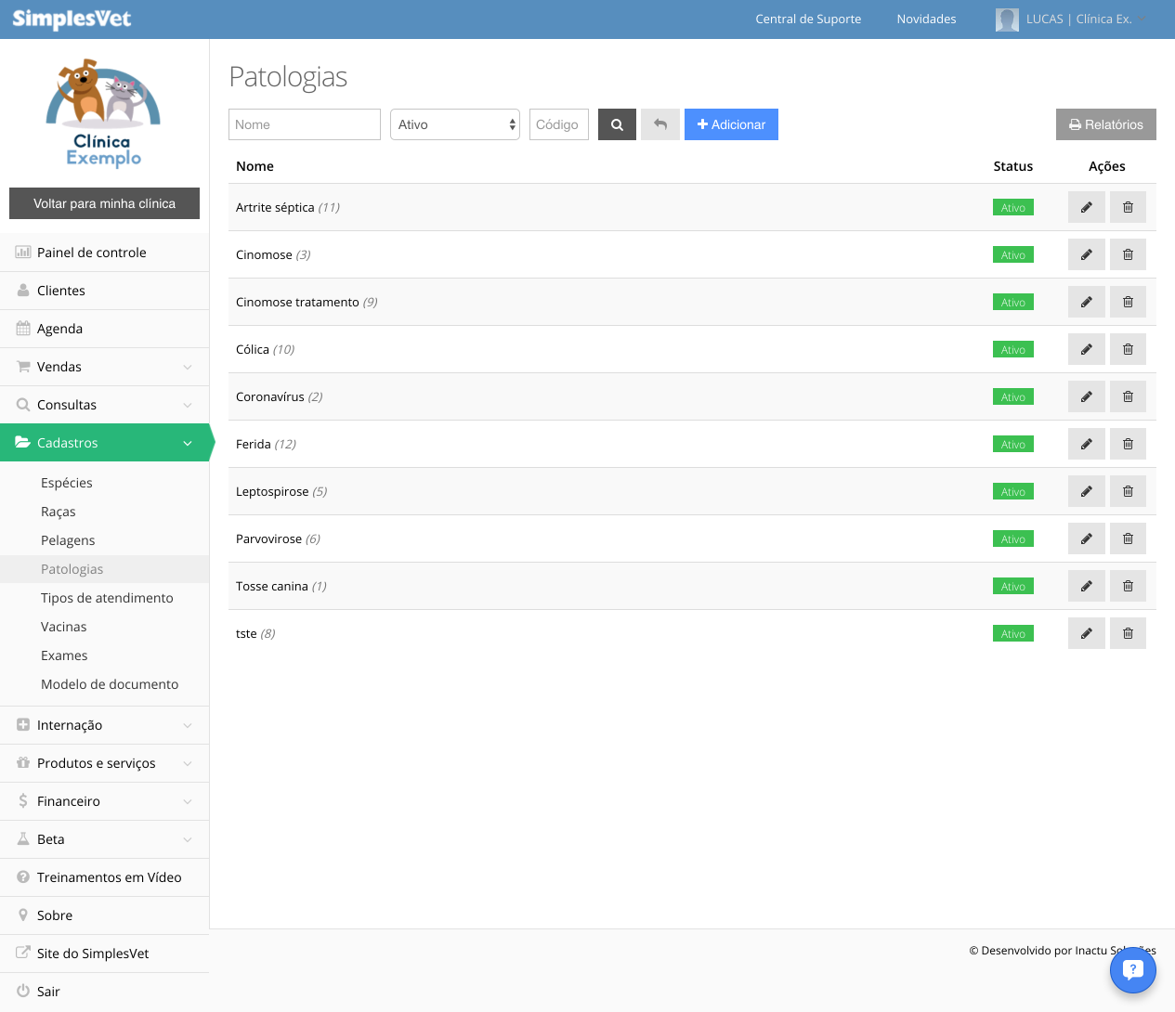Click the Relatórios button
1175x1012 pixels.
pos(1105,124)
